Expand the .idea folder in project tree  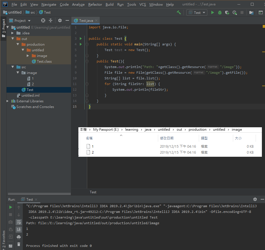click(x=12, y=33)
